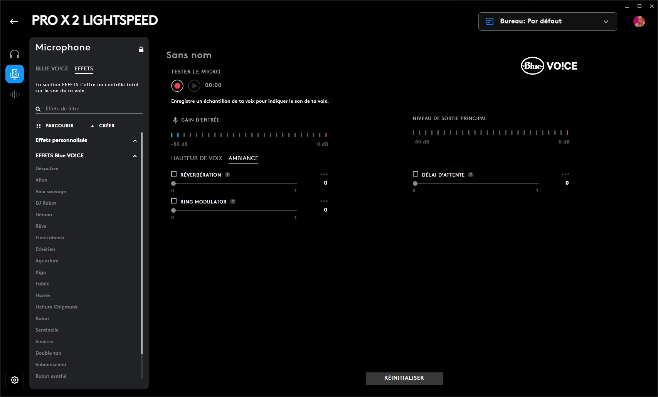
Task: Toggle the Délai d'attente checkbox
Action: point(416,174)
